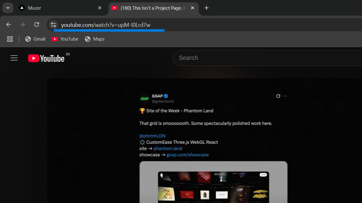Click the YouTube logo to go home

click(x=46, y=58)
